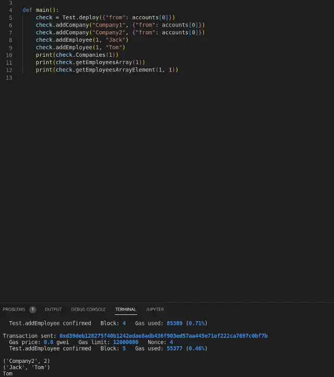Open the PROBLEMS panel tab

click(14, 309)
